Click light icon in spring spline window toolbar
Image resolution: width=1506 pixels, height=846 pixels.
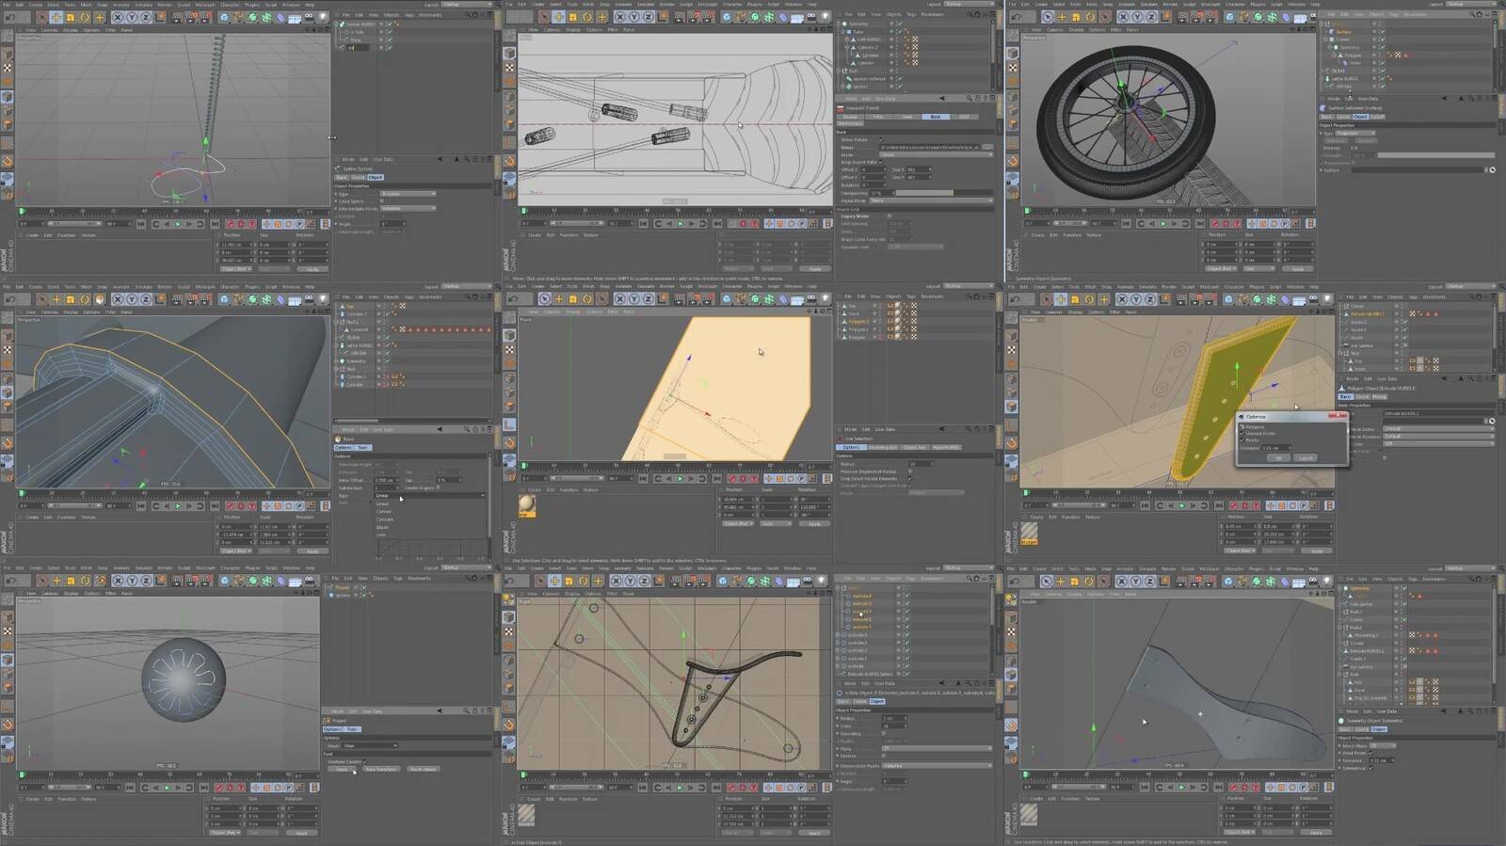coord(323,17)
